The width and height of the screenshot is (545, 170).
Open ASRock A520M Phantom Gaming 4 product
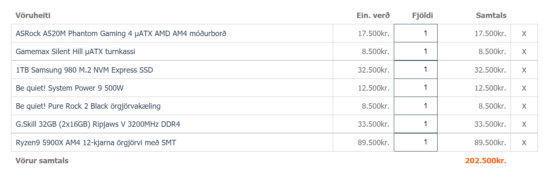pyautogui.click(x=121, y=34)
